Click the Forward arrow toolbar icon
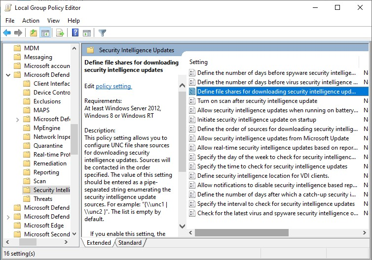This screenshot has height=260, width=372. [18, 32]
